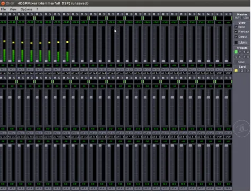Switch to Card 1
The image size is (251, 194).
pyautogui.click(x=236, y=71)
